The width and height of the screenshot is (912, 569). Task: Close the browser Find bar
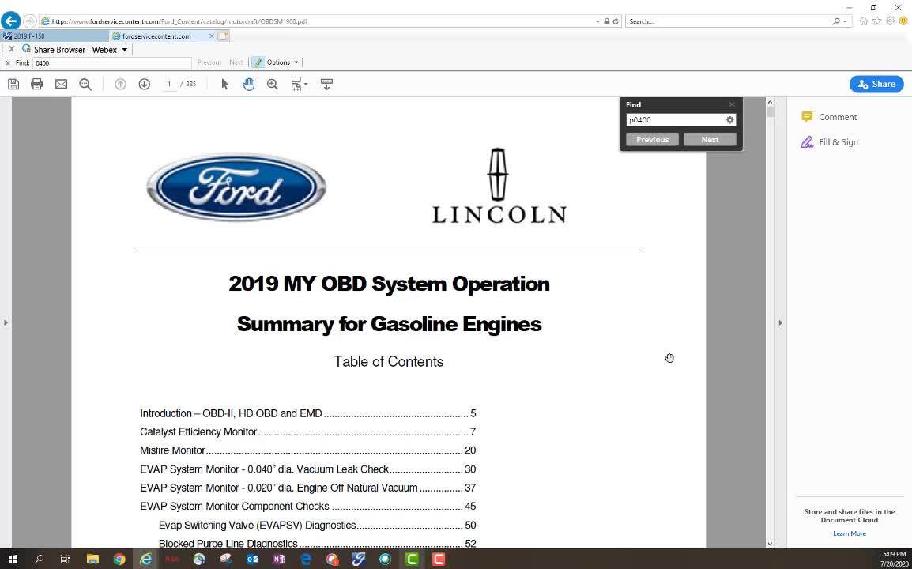8,63
